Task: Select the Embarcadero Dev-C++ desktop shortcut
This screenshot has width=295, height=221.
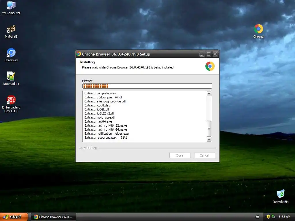Action: pos(11,104)
